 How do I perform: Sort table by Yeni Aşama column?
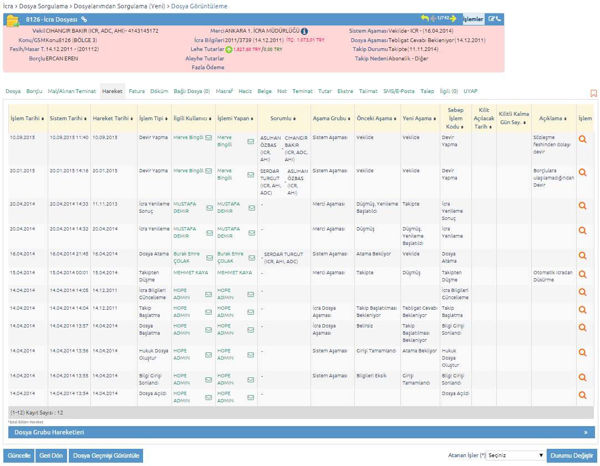point(419,119)
